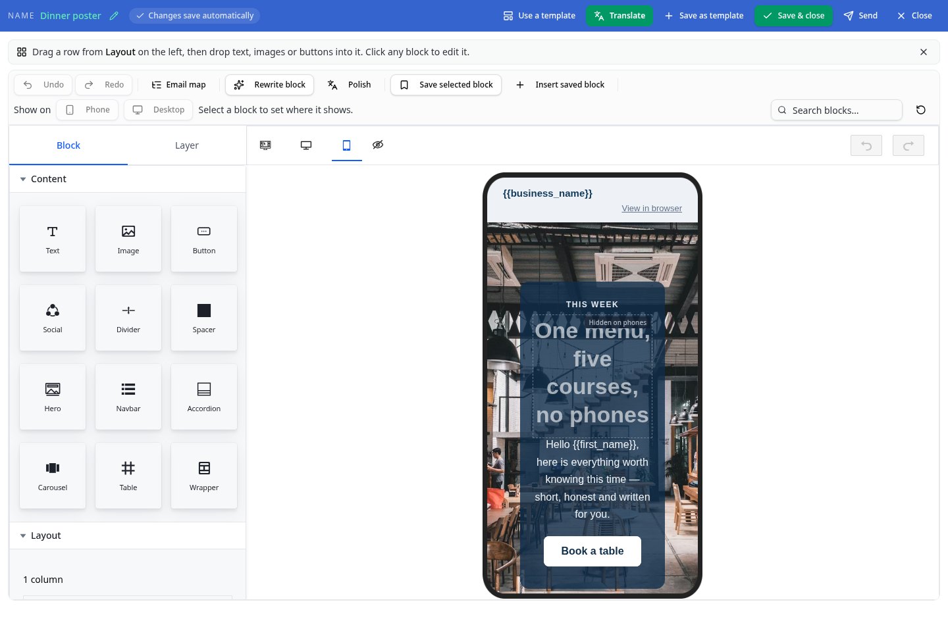Open the View in browser link

[652, 209]
